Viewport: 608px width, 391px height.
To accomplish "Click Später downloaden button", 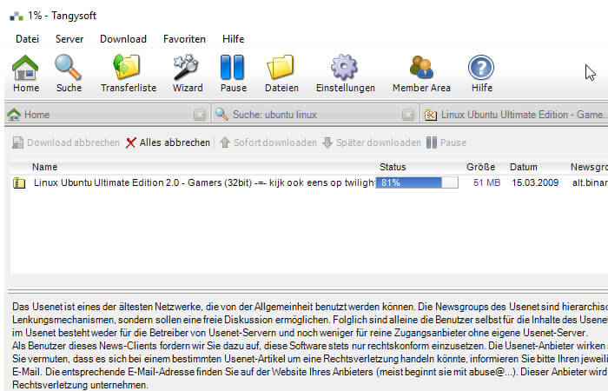I will click(372, 142).
